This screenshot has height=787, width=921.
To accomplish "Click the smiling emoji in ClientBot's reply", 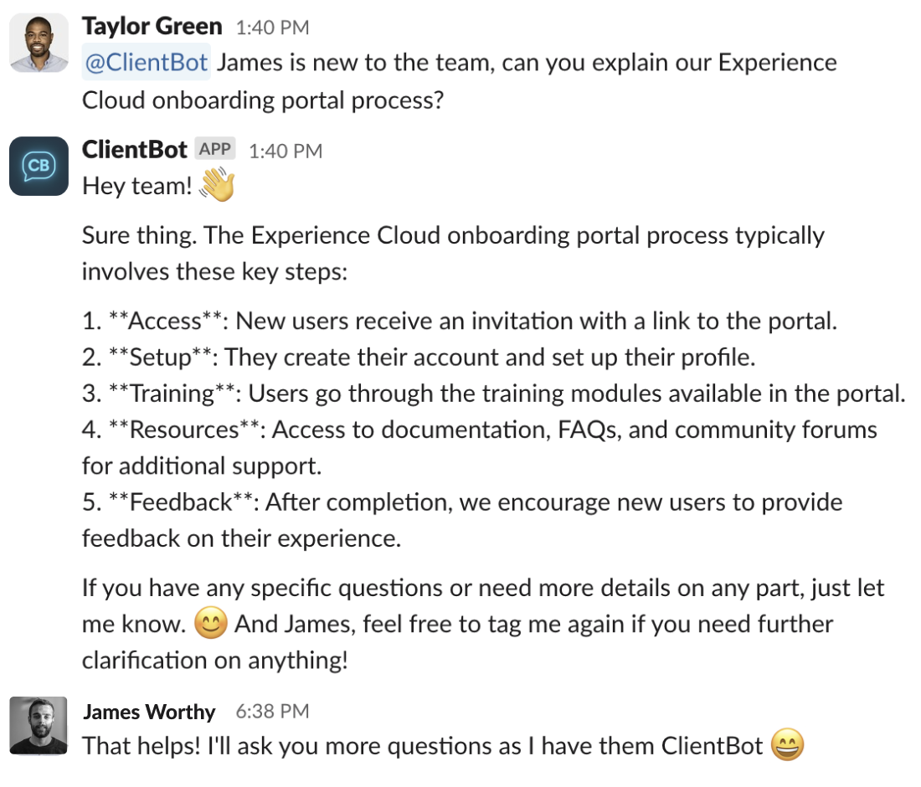I will [x=210, y=624].
